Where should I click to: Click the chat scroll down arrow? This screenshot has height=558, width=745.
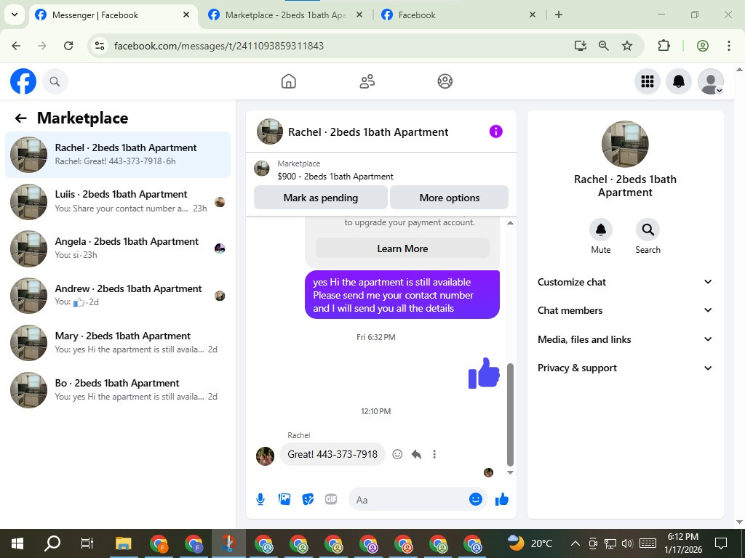(510, 472)
